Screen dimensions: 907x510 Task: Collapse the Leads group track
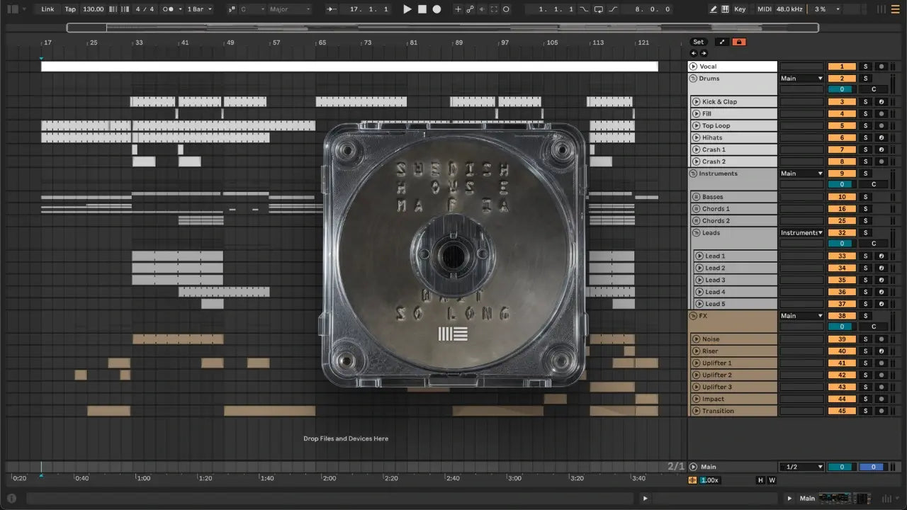pos(696,233)
